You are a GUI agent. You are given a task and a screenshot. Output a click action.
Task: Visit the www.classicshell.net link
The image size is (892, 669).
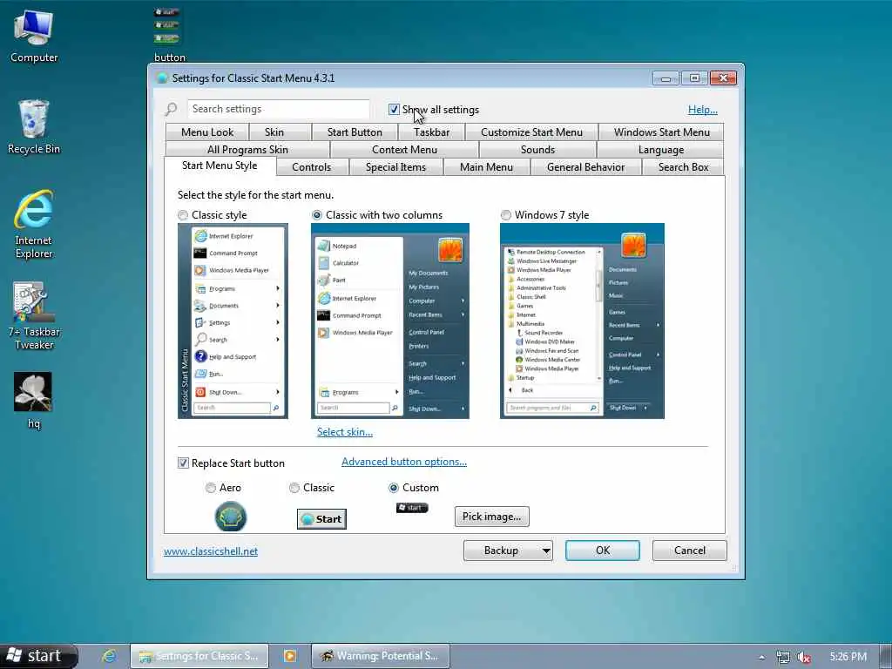click(211, 551)
